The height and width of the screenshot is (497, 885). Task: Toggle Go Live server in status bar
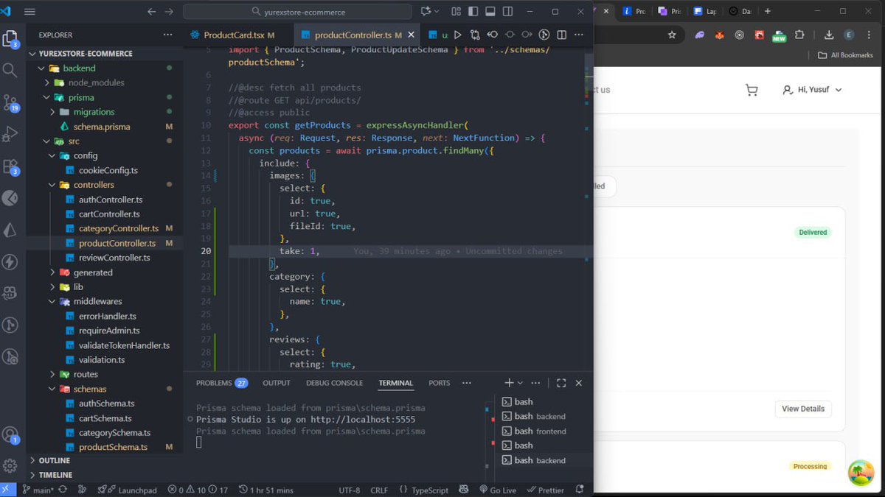pyautogui.click(x=498, y=490)
